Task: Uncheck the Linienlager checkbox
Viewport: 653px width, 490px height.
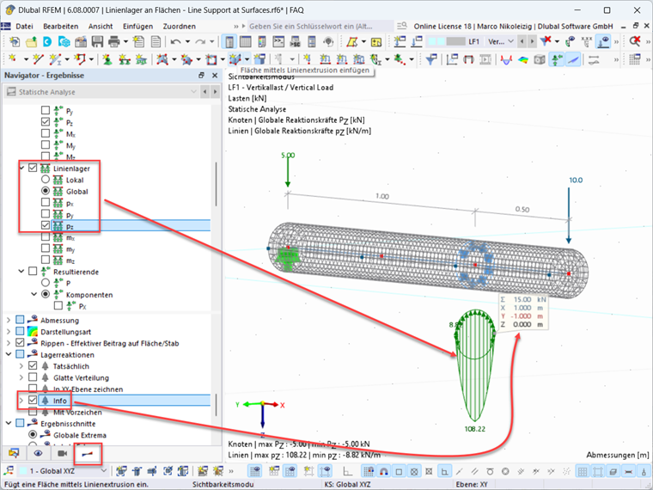Action: 33,168
